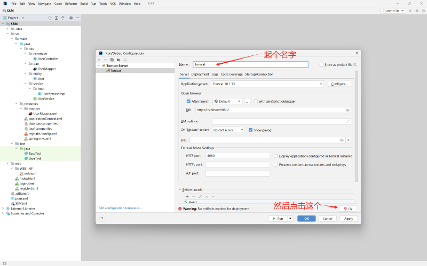Sort configurations alphabetically icon

coord(125,60)
